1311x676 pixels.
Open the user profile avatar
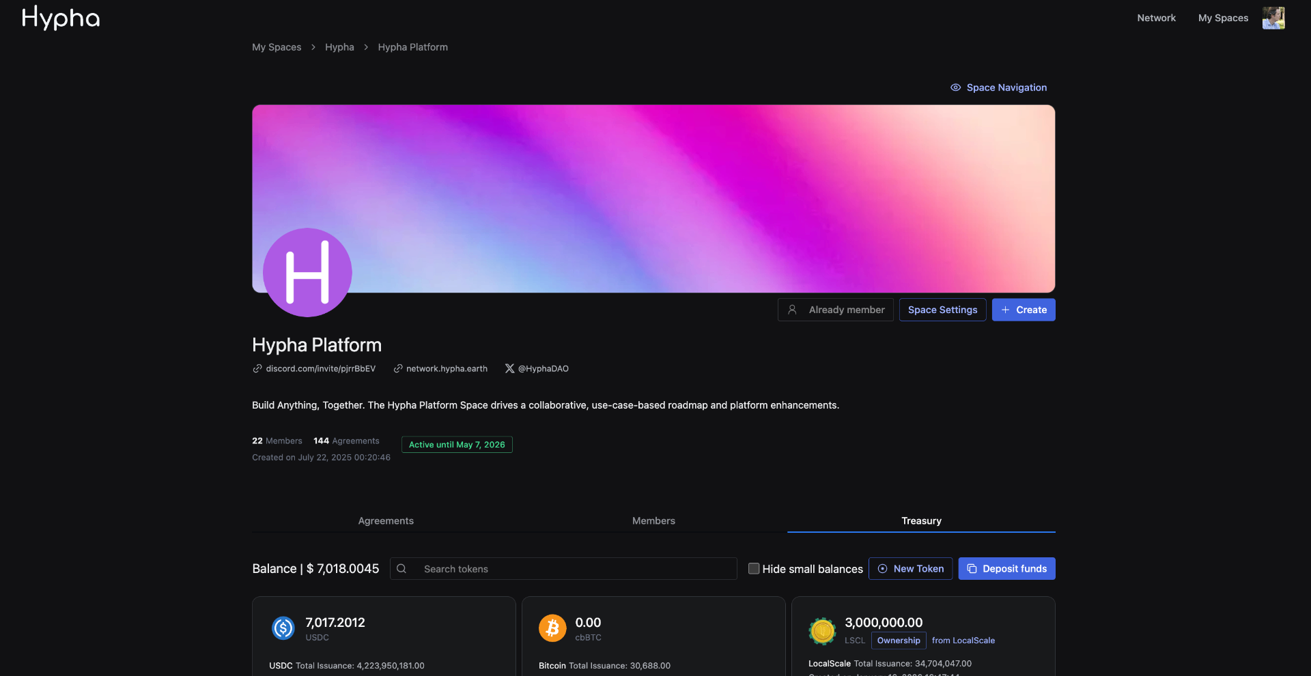1273,18
